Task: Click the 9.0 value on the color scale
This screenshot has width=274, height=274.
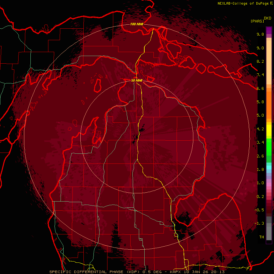Action: click(260, 48)
